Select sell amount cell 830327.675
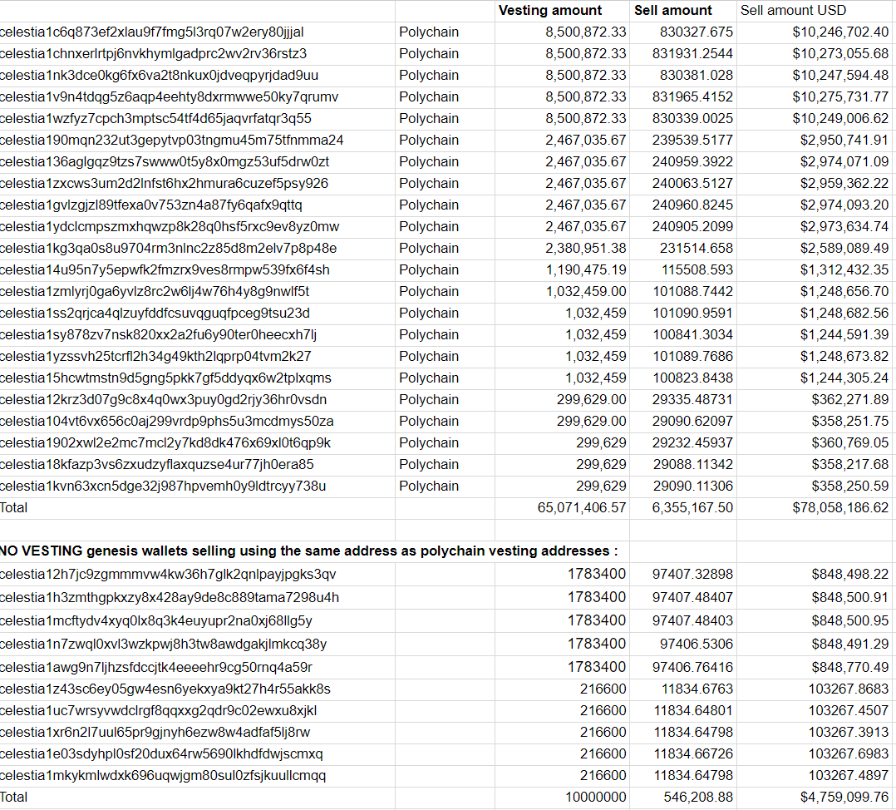This screenshot has width=896, height=810. 696,32
